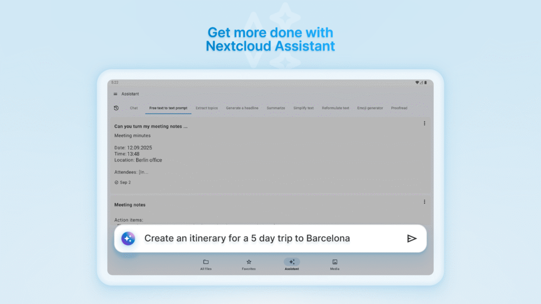
Task: Open Favorites in the bottom navigation
Action: click(249, 264)
